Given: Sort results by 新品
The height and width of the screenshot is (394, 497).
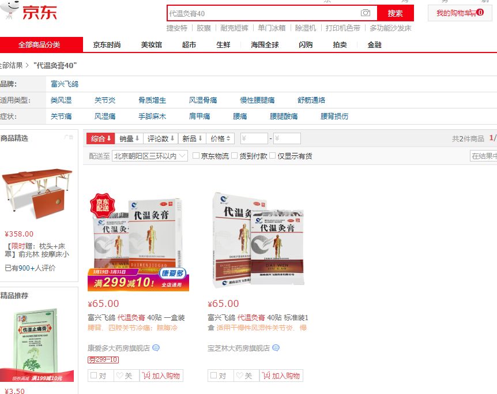Looking at the screenshot, I should point(192,138).
